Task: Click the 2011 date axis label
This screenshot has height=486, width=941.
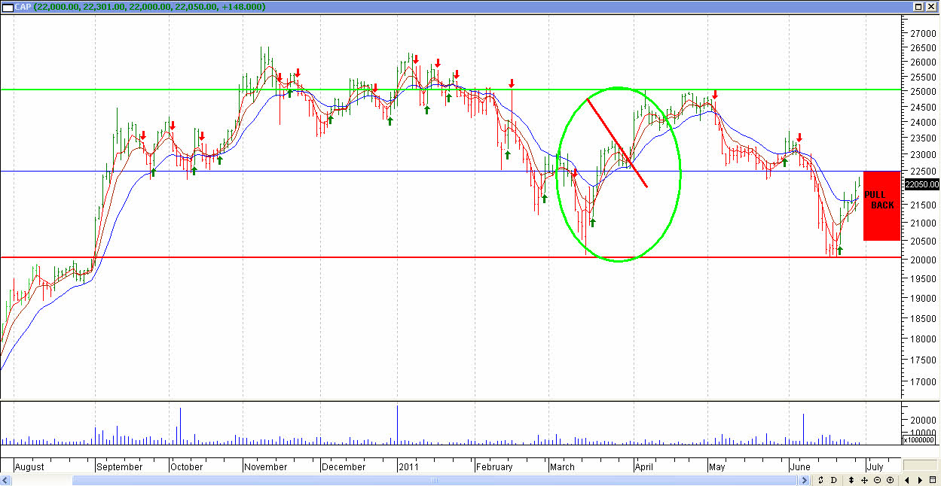Action: [409, 467]
